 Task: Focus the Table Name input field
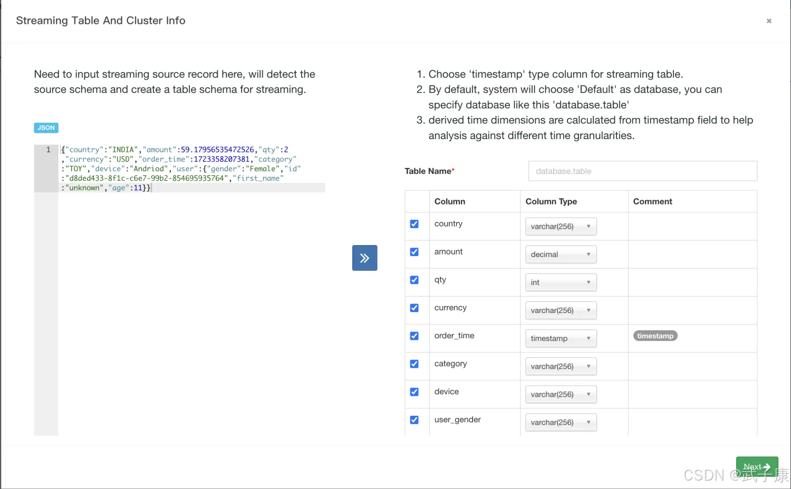[x=642, y=171]
